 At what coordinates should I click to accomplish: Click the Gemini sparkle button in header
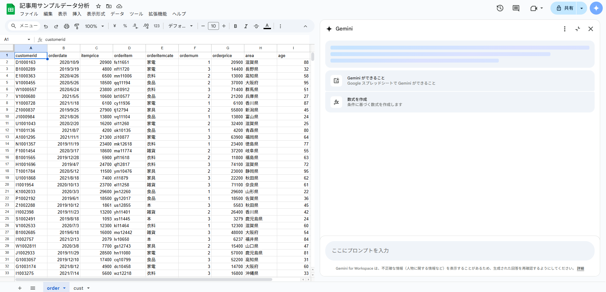pos(596,8)
